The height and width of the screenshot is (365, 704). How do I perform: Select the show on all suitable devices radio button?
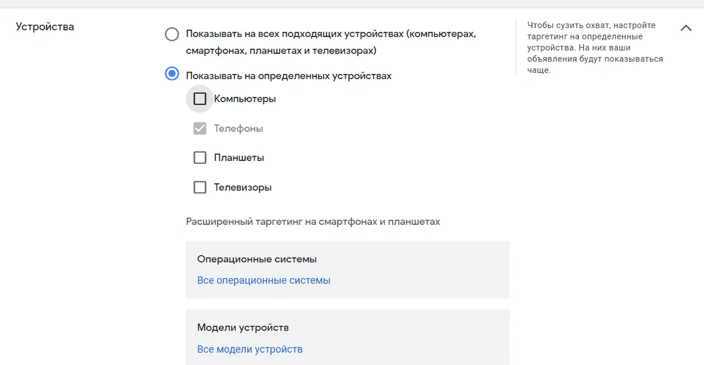pyautogui.click(x=172, y=34)
